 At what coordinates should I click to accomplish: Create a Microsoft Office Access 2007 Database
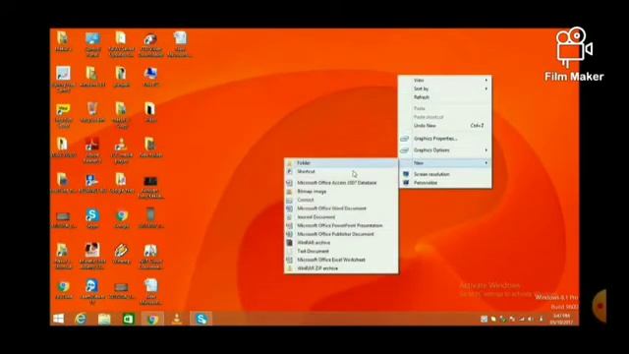pyautogui.click(x=341, y=183)
